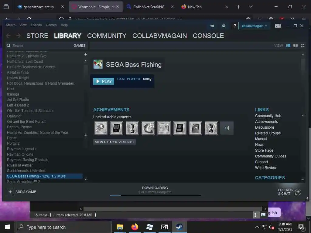This screenshot has width=311, height=233.
Task: Switch to the gabensteam-setup browser tab
Action: (41, 7)
